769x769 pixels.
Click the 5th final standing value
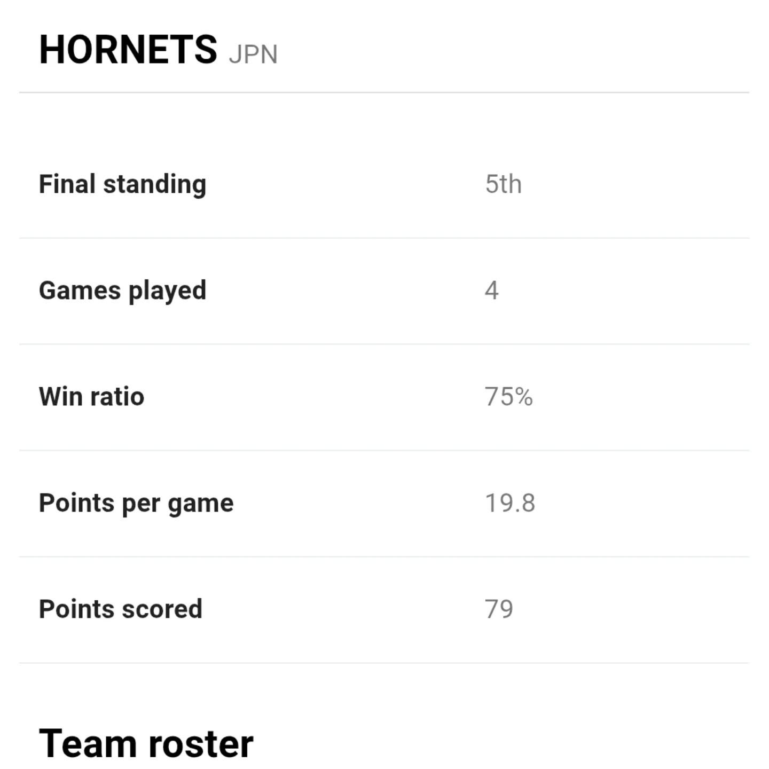(503, 184)
